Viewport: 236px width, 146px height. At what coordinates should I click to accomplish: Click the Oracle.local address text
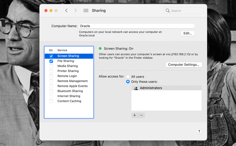coord(87,35)
